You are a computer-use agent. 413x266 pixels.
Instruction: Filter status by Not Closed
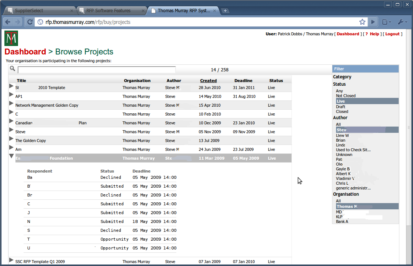[x=346, y=96]
